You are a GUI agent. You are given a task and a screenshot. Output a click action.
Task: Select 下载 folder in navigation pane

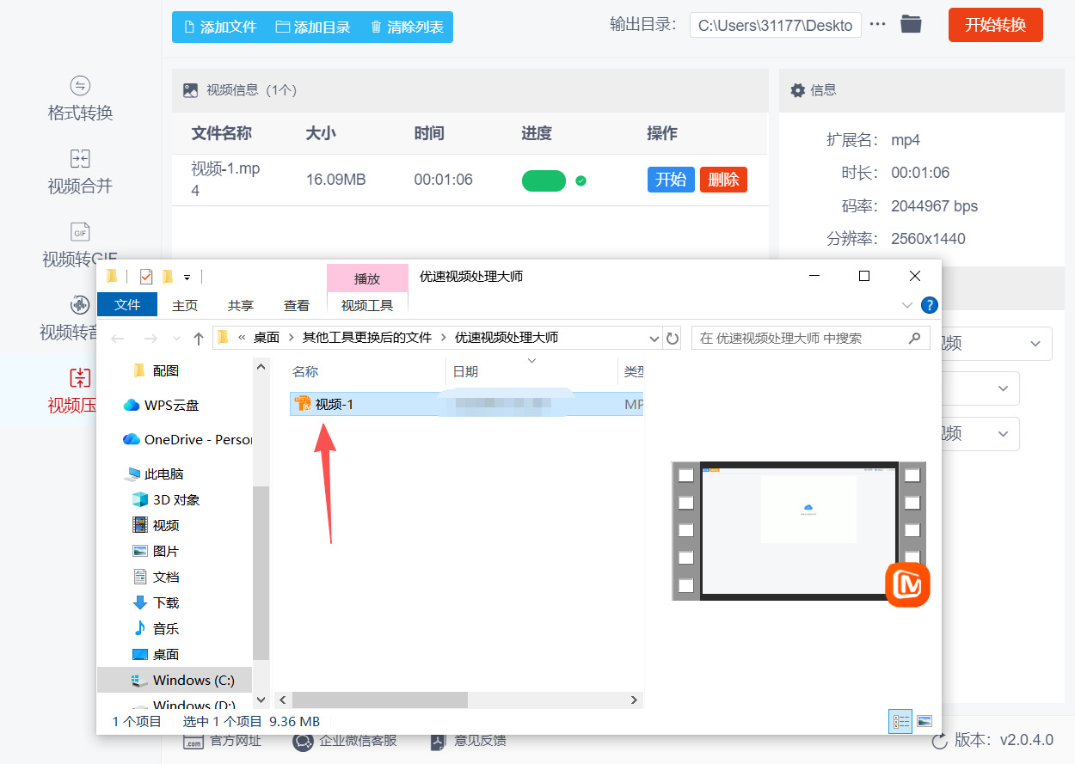coord(156,602)
